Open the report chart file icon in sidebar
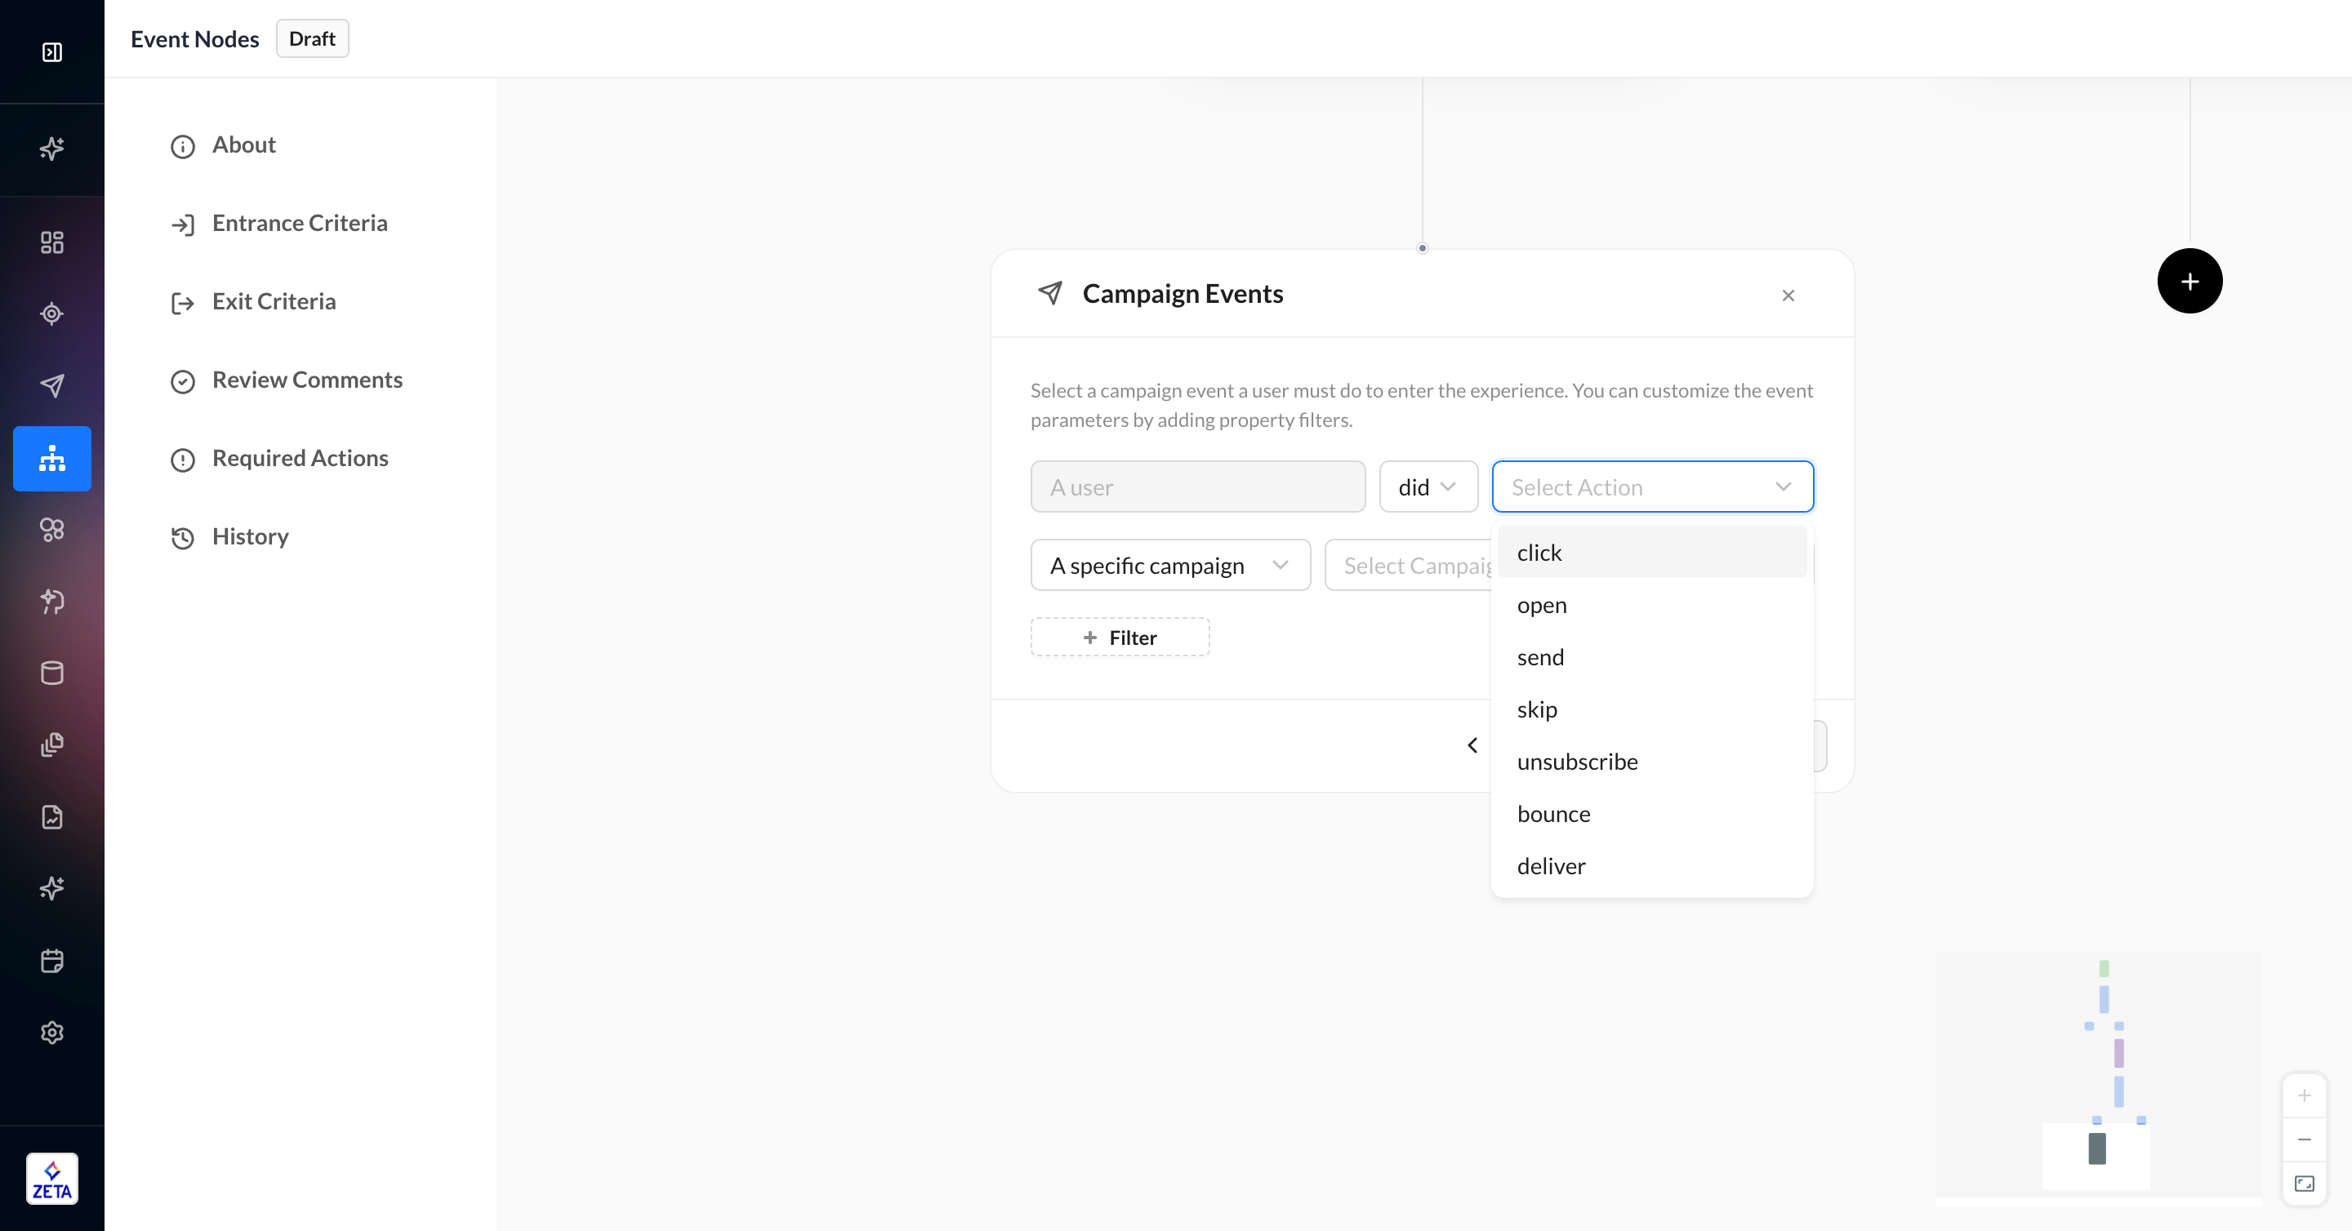 [52, 816]
